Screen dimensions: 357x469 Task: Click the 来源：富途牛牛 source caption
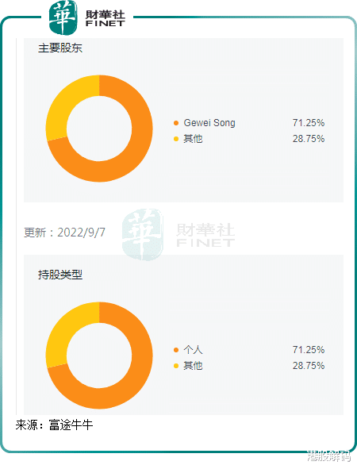(54, 425)
